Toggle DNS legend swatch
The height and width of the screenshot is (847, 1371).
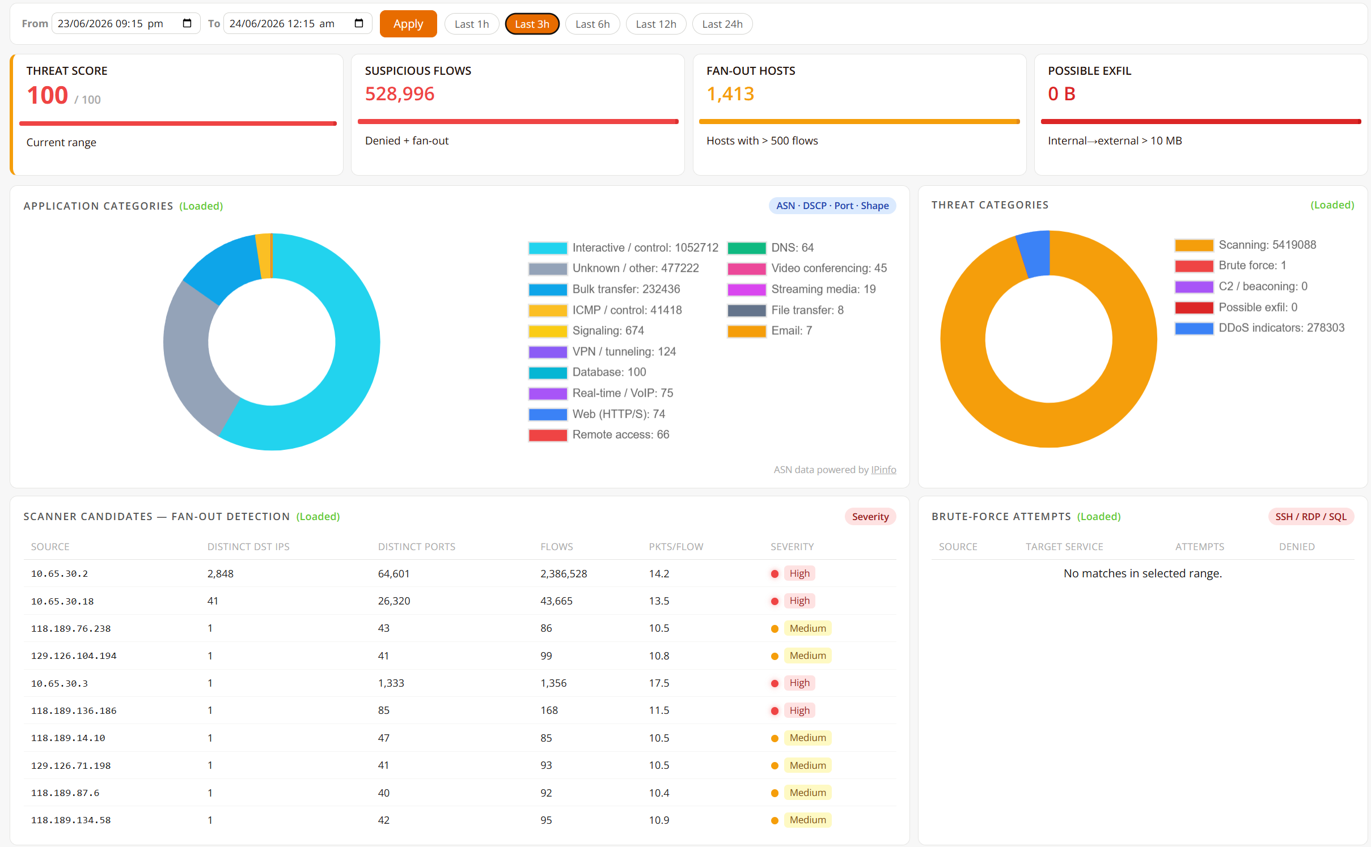[747, 248]
